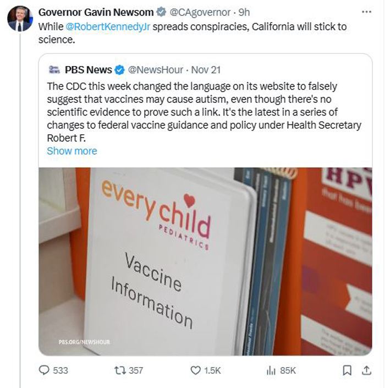
Task: Click PBS News blue verified checkmark
Action: tap(119, 70)
